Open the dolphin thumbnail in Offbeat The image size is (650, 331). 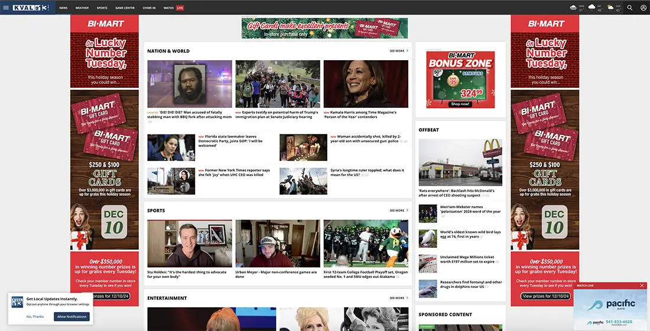(428, 289)
